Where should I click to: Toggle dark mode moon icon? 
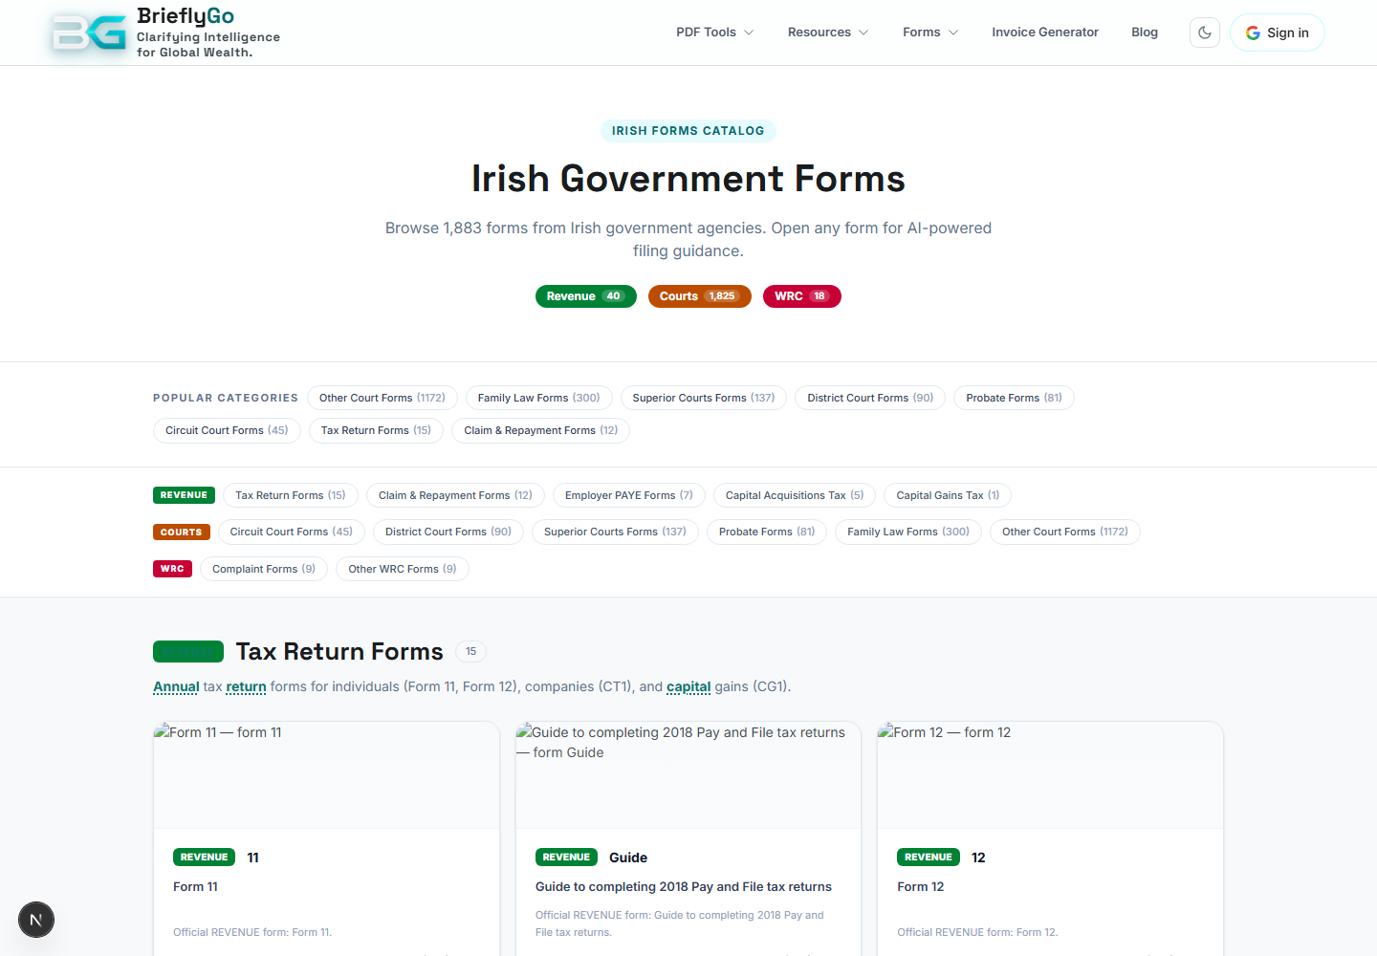click(1205, 33)
